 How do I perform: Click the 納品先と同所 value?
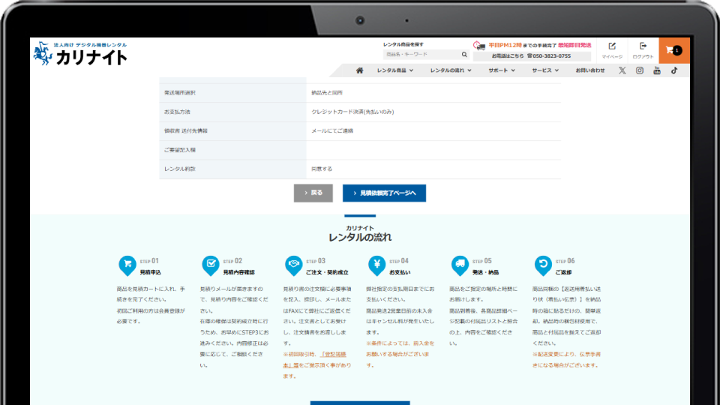327,93
